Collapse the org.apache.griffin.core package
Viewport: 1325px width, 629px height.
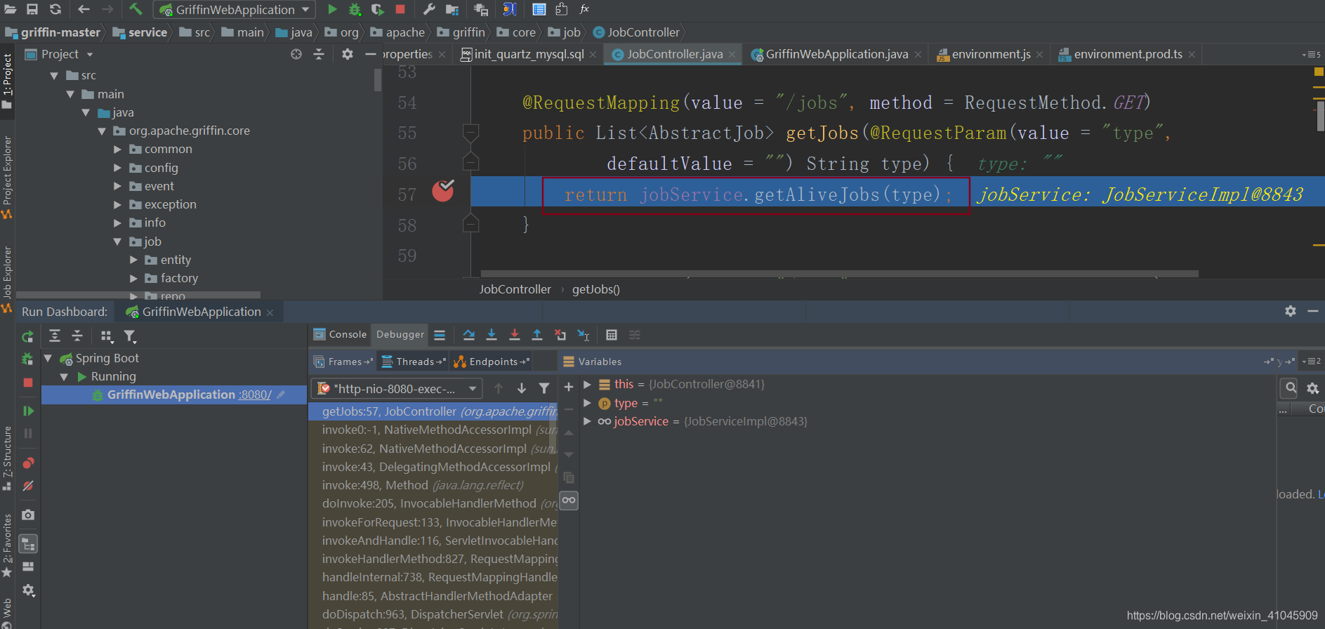pos(102,131)
